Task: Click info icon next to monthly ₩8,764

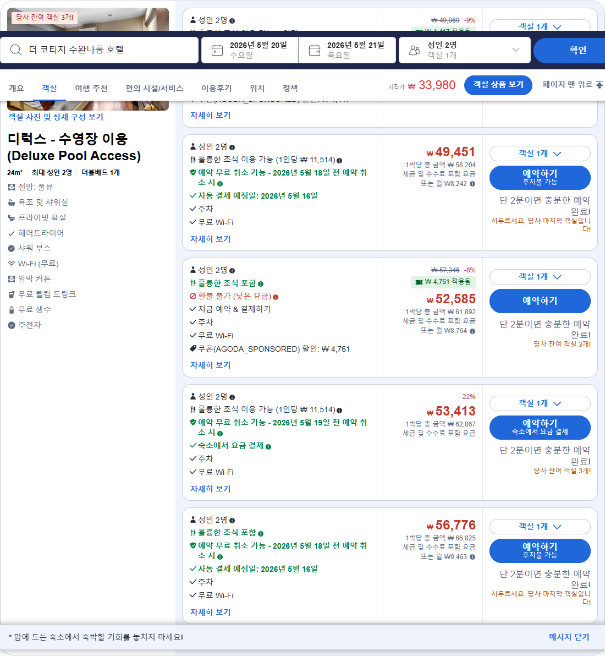Action: pyautogui.click(x=472, y=331)
